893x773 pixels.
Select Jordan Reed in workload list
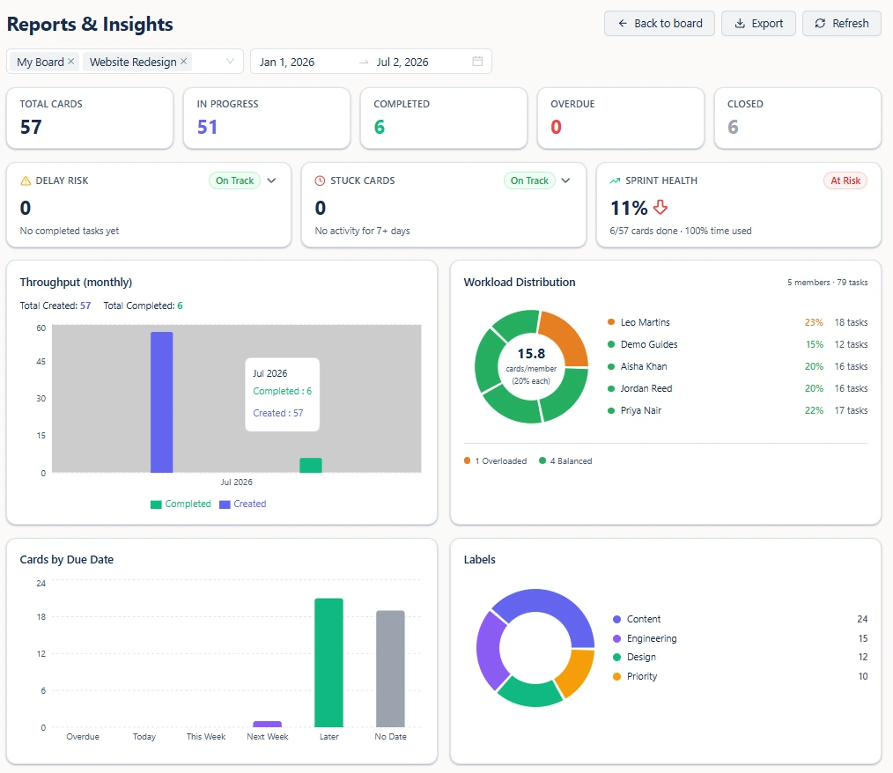(737, 388)
